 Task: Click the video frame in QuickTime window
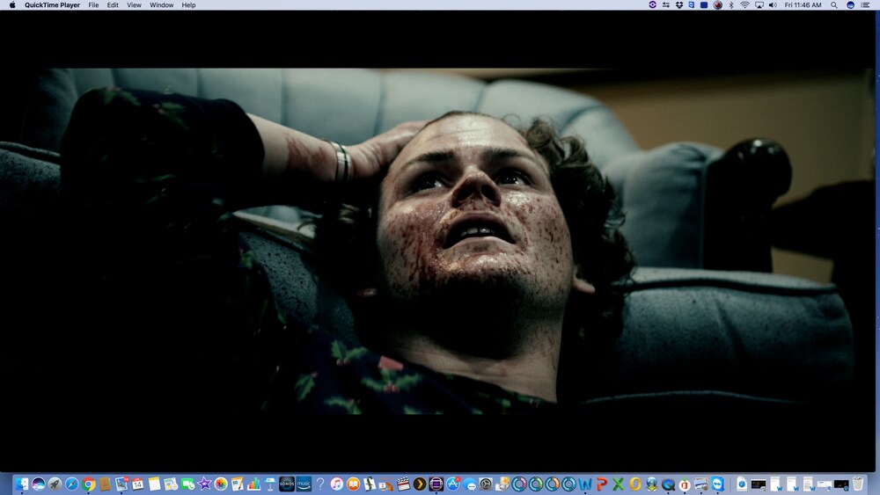click(x=437, y=241)
